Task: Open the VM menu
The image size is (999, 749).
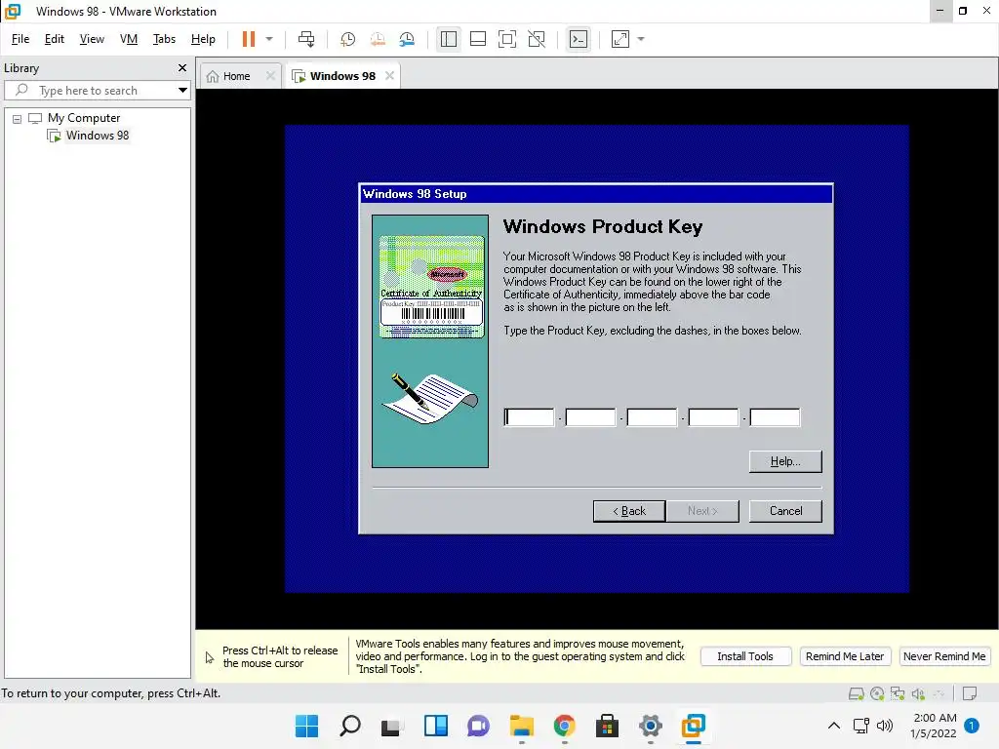Action: [129, 39]
